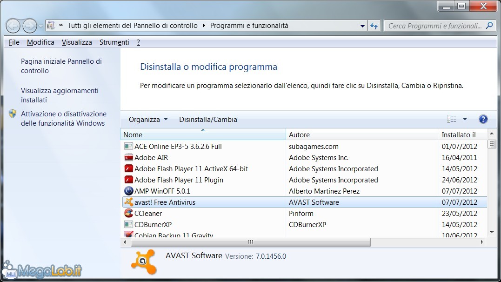The height and width of the screenshot is (282, 501).
Task: Click the CDBurnerXP icon
Action: [x=128, y=224]
